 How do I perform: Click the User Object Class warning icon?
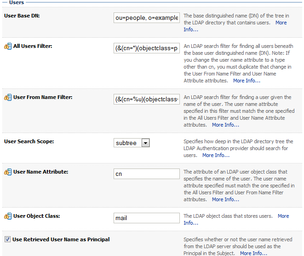pyautogui.click(x=8, y=216)
